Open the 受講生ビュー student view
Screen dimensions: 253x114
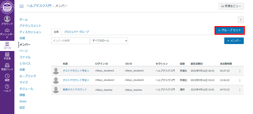coord(231,6)
